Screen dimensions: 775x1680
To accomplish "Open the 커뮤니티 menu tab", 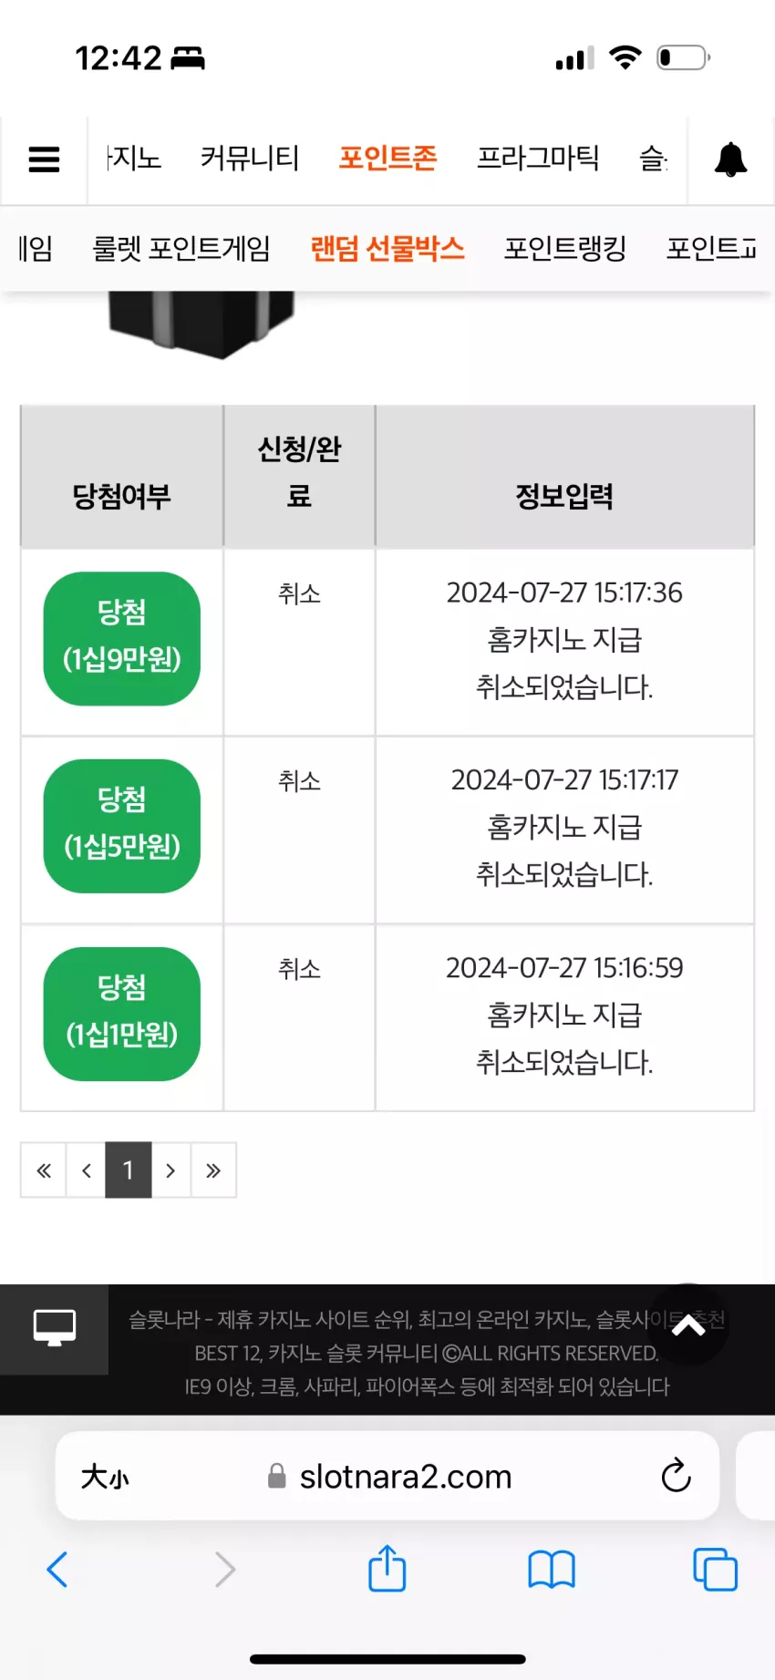I will (250, 159).
